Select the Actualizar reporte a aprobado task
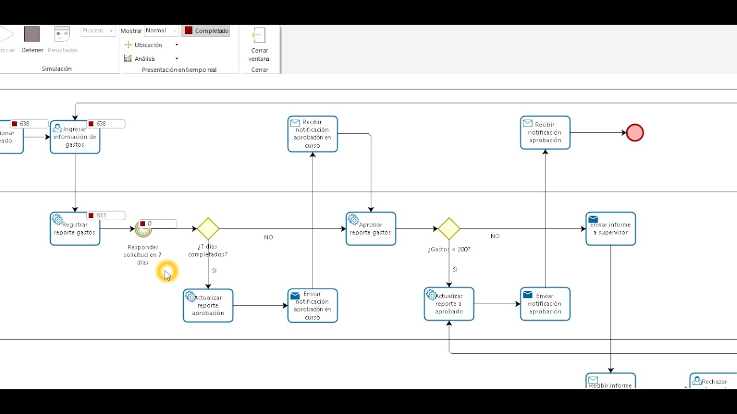 pyautogui.click(x=449, y=304)
